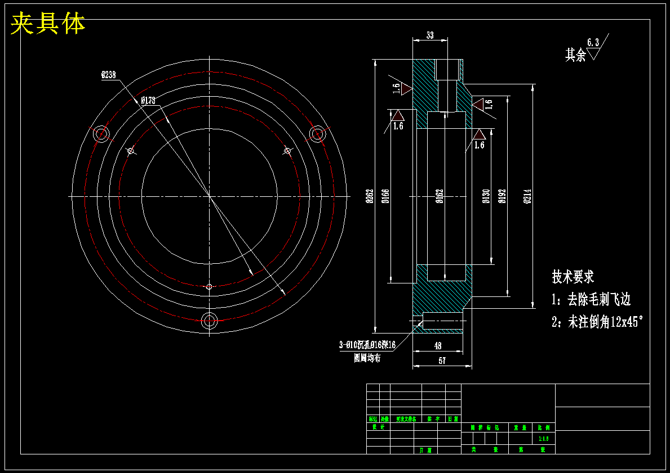The image size is (670, 473).
Task: Click the 处数 title block cell
Action: 385,419
